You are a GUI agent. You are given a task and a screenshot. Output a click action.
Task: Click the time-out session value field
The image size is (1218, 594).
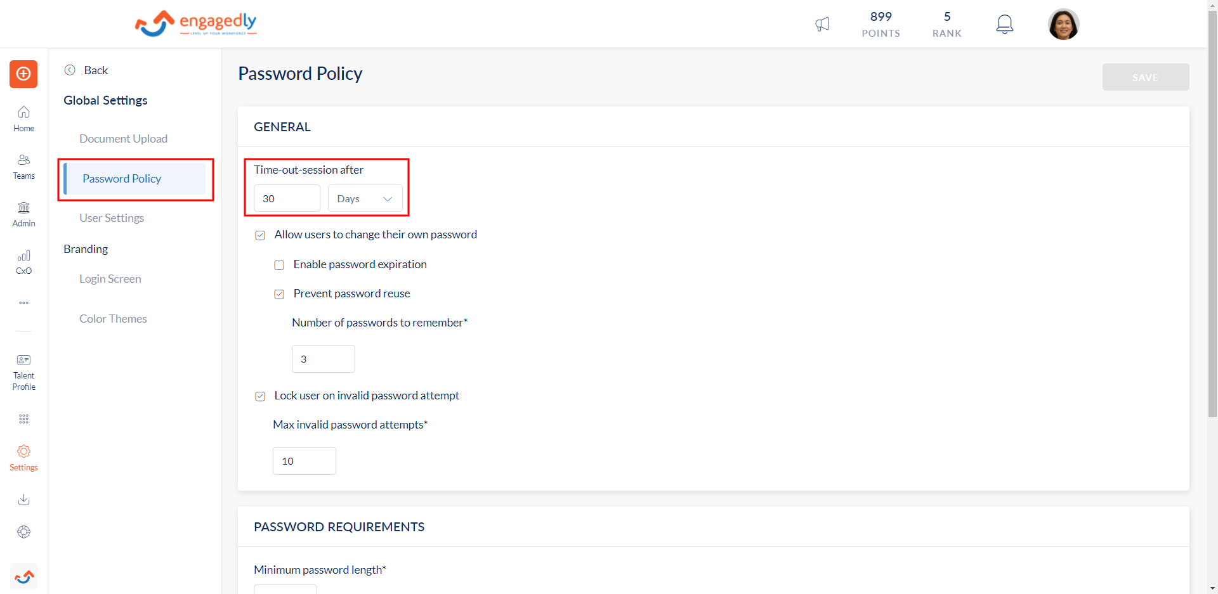tap(287, 198)
